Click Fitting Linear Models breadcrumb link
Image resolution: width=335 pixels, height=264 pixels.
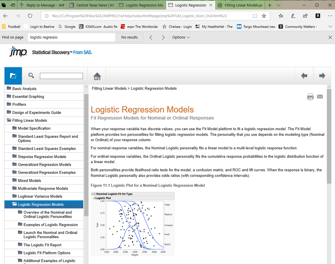pos(109,89)
